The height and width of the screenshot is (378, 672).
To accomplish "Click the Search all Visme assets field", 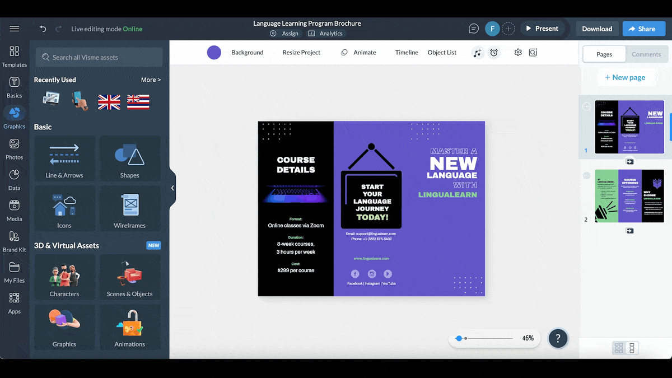I will pyautogui.click(x=99, y=57).
